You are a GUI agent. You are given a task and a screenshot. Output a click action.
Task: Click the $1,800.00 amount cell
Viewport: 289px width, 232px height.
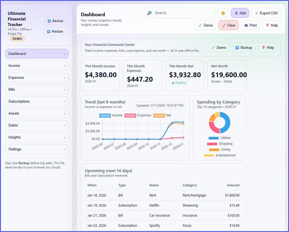pos(232,195)
